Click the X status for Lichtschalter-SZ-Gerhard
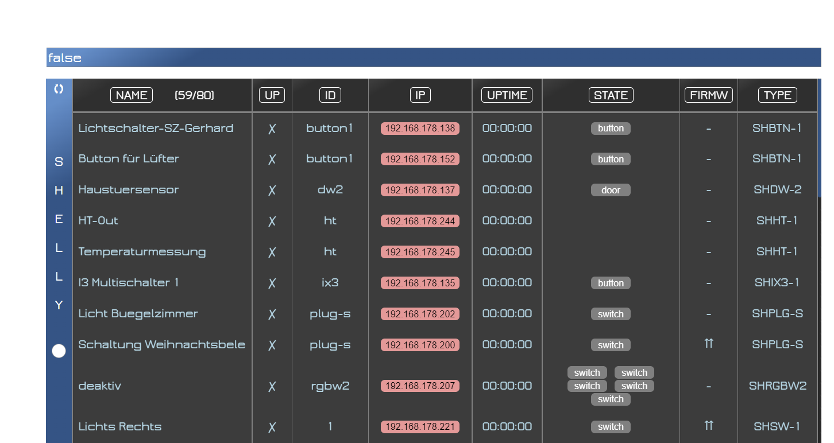Screen dimensions: 834x443 coord(272,129)
